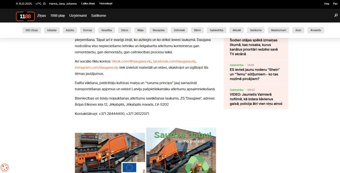Select the Receptes category chip
Viewport: 340px width, 173px height.
(x=158, y=30)
